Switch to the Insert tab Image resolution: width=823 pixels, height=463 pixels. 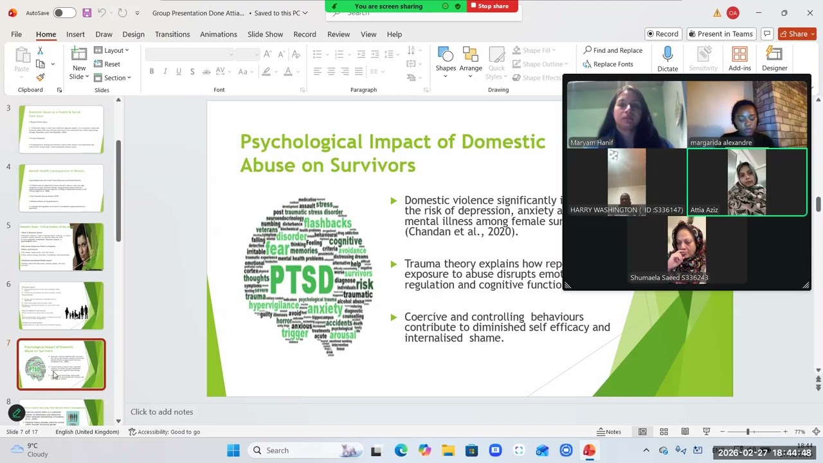[75, 34]
